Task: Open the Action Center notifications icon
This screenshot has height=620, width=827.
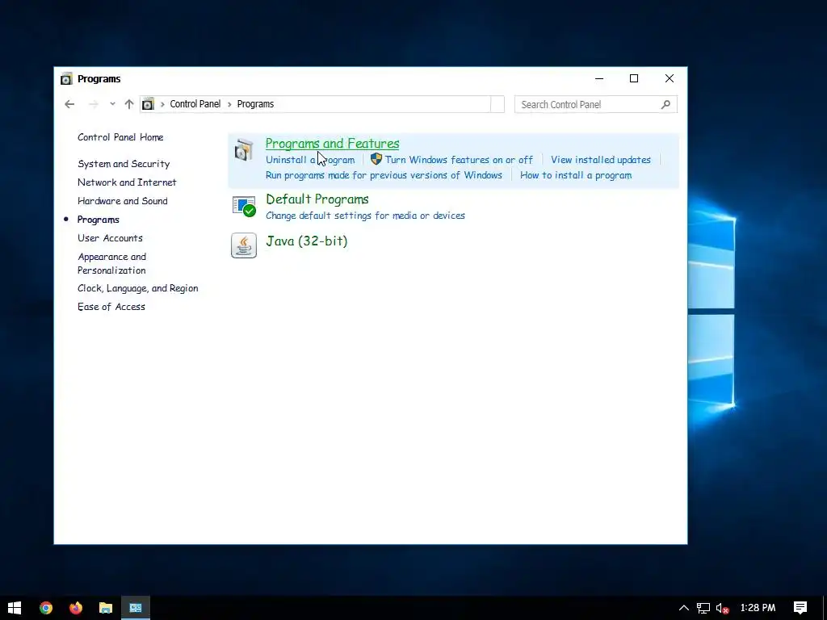Action: click(800, 608)
